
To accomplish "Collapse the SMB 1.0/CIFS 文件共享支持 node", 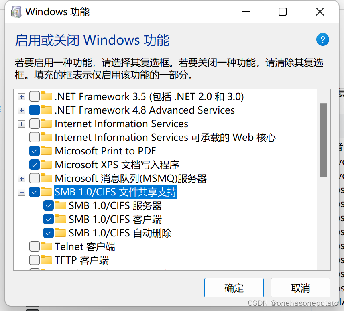I will pos(22,192).
